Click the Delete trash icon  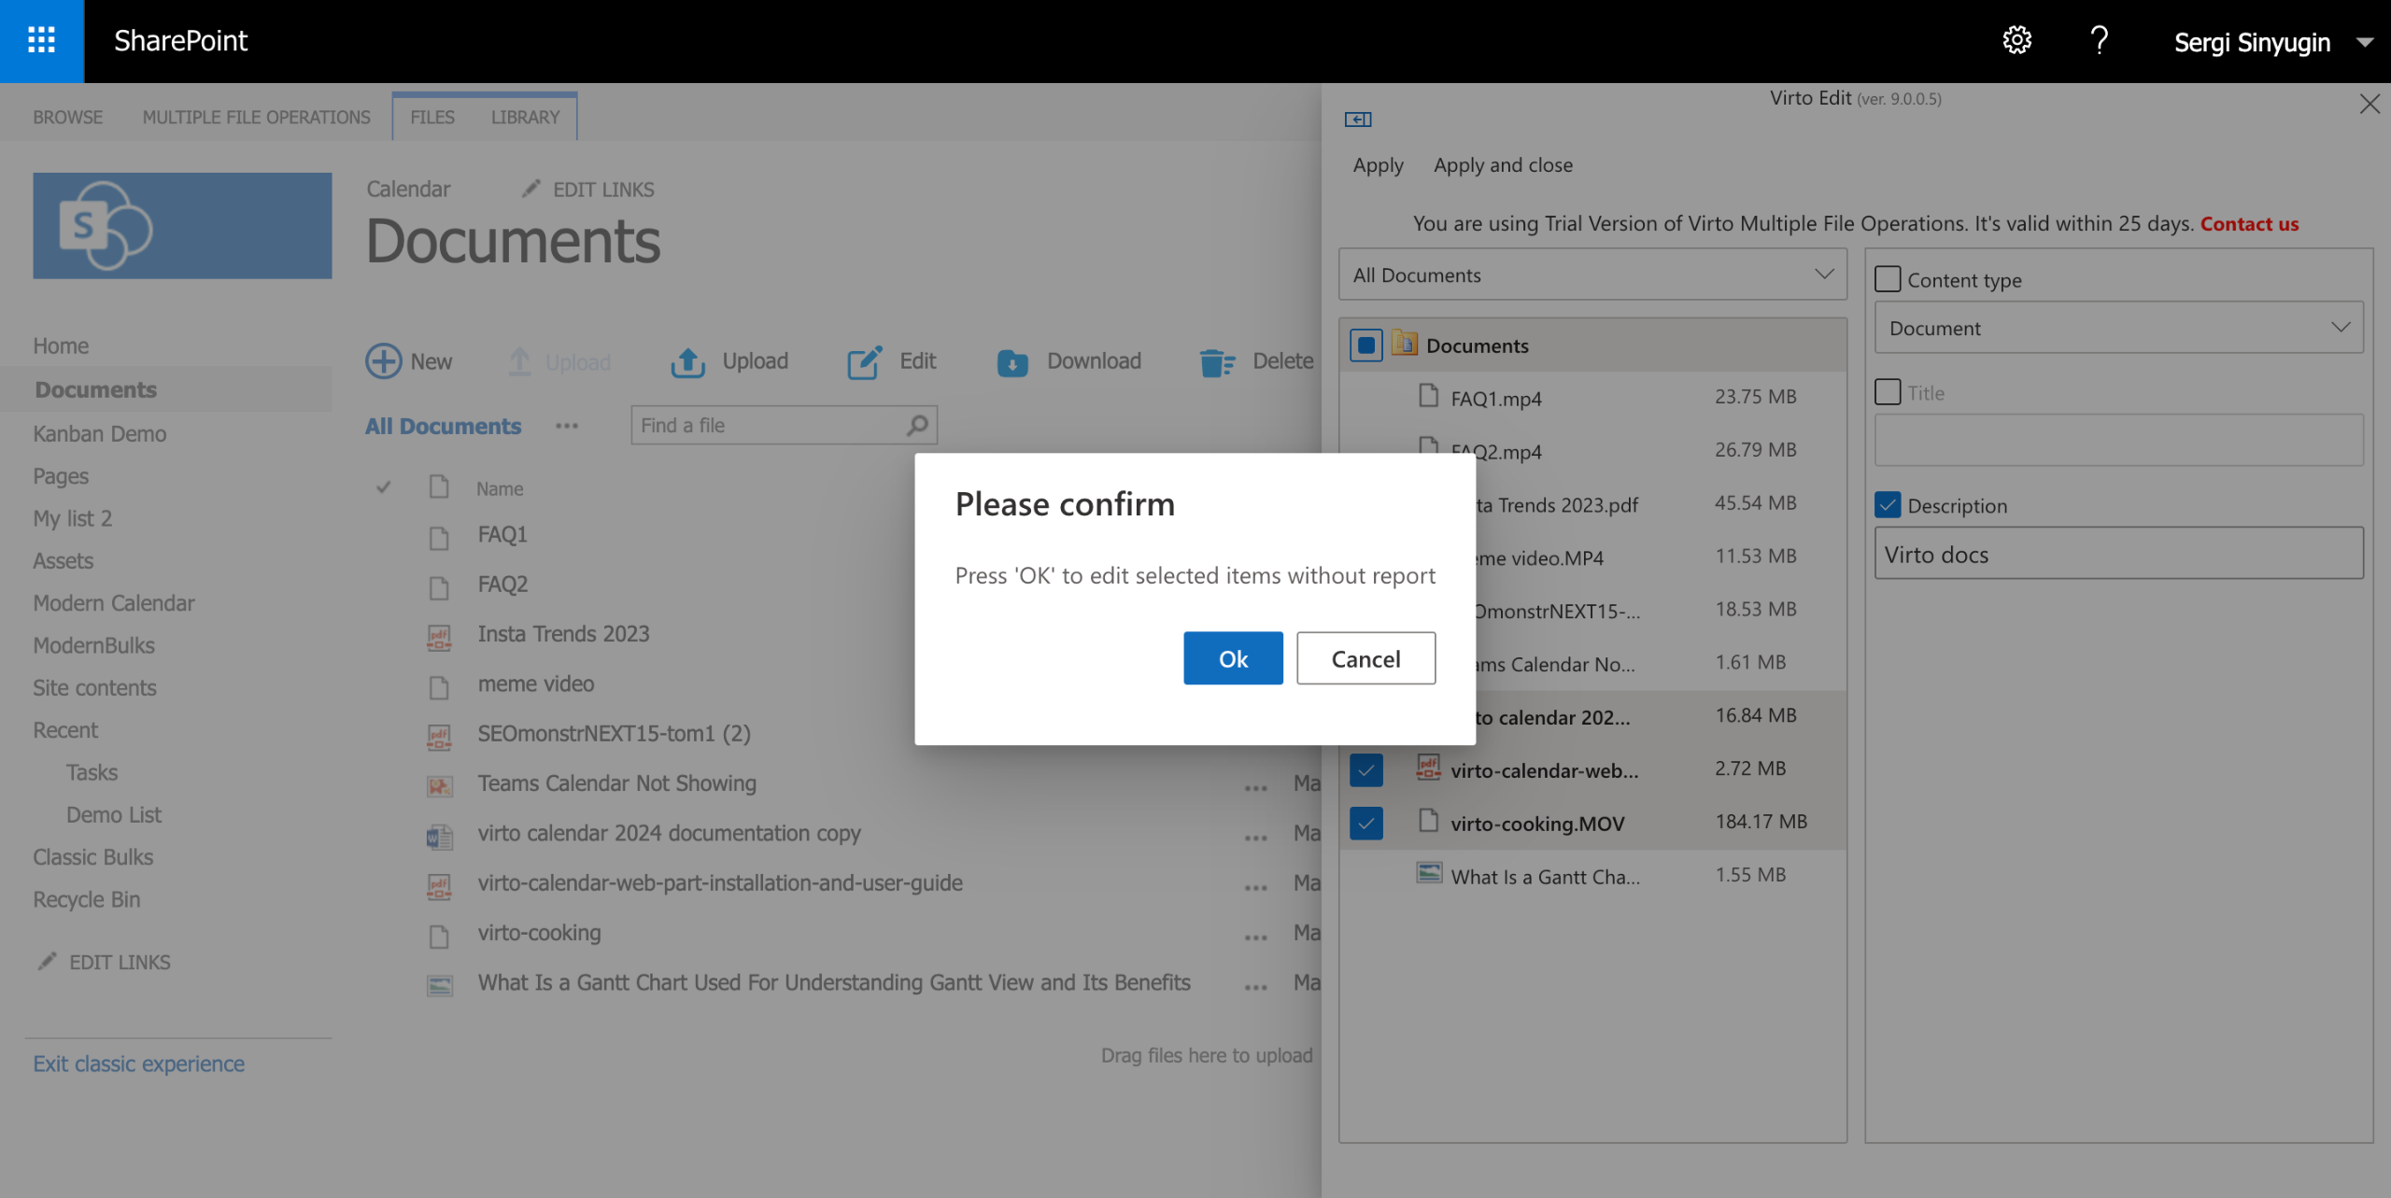point(1216,362)
